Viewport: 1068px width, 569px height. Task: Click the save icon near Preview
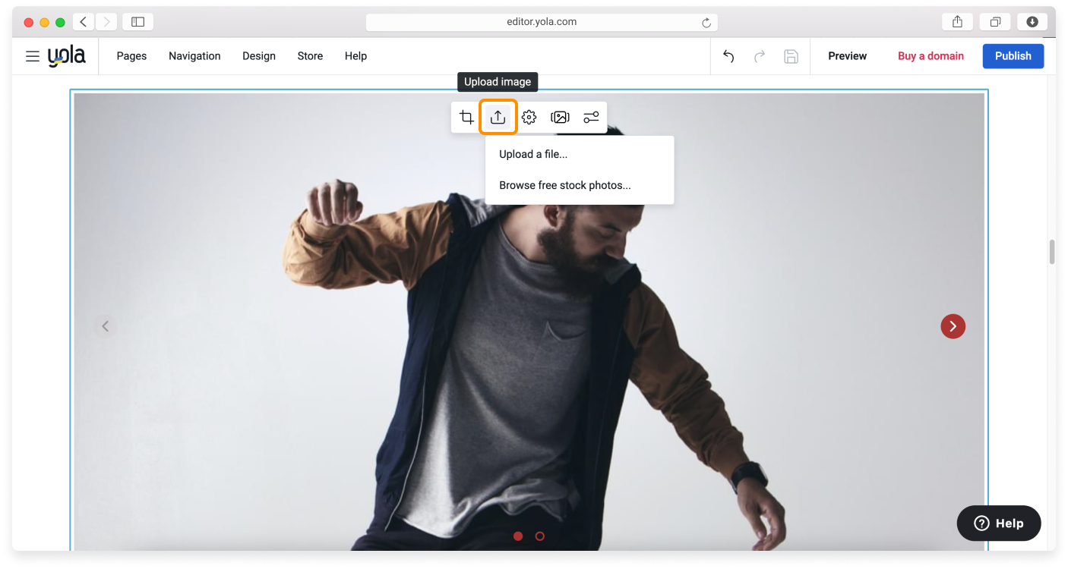pos(791,56)
